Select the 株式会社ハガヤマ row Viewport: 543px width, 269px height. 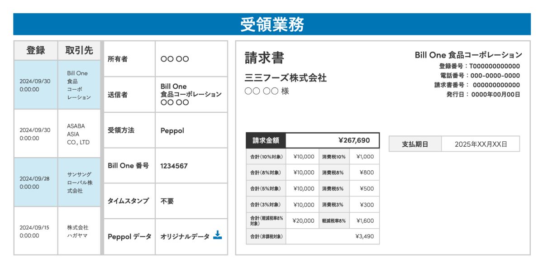coord(57,231)
